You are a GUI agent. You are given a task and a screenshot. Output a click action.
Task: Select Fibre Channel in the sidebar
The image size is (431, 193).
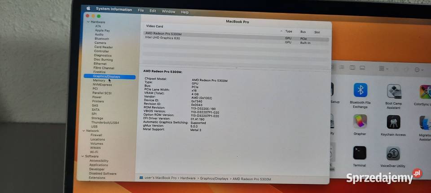click(104, 68)
